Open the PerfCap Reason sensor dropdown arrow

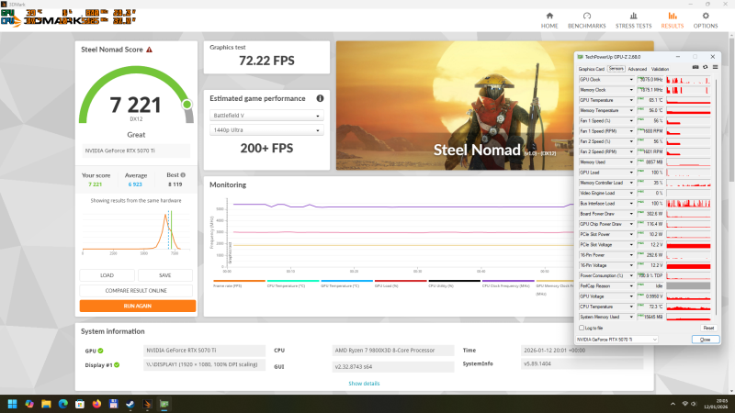[x=631, y=285]
